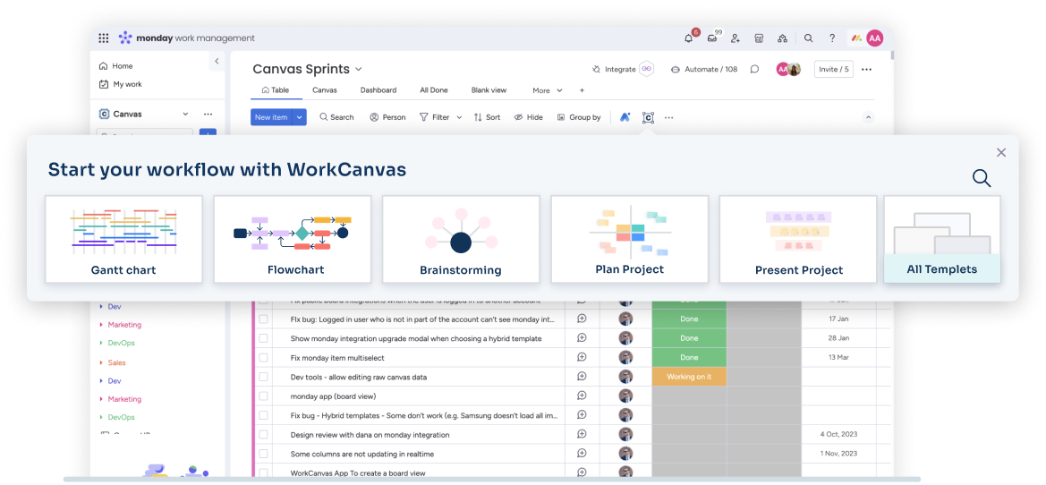The image size is (1046, 485).
Task: Open the board discussion chat bubble
Action: (x=754, y=69)
